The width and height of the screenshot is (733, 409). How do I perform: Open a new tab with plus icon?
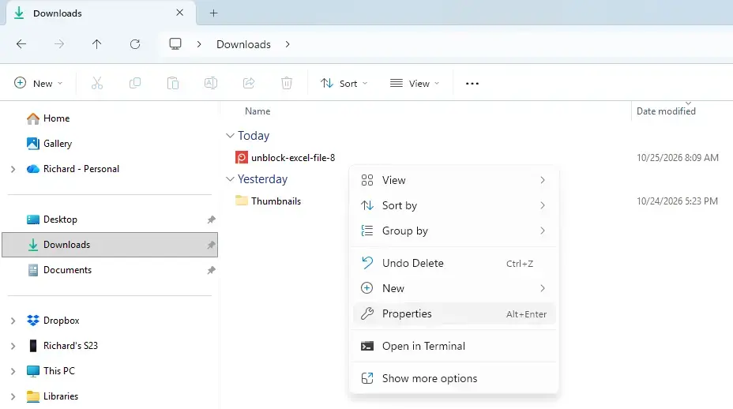coord(213,13)
